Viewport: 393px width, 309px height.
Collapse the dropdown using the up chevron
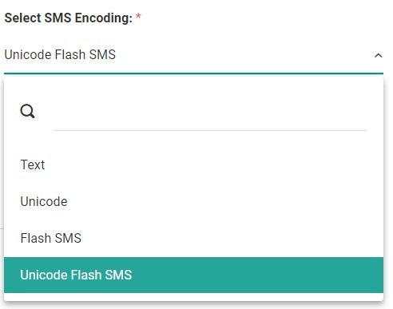click(x=378, y=55)
